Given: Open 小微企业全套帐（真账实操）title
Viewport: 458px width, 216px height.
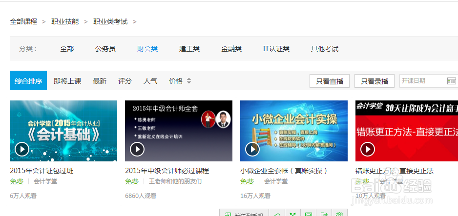Looking at the screenshot, I should point(284,171).
